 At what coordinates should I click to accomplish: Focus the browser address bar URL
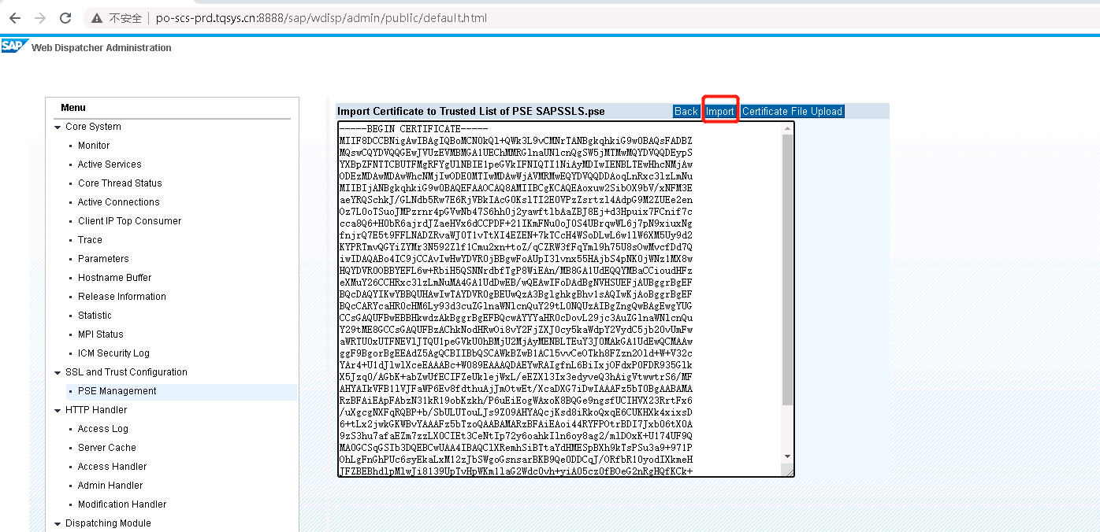pos(321,17)
